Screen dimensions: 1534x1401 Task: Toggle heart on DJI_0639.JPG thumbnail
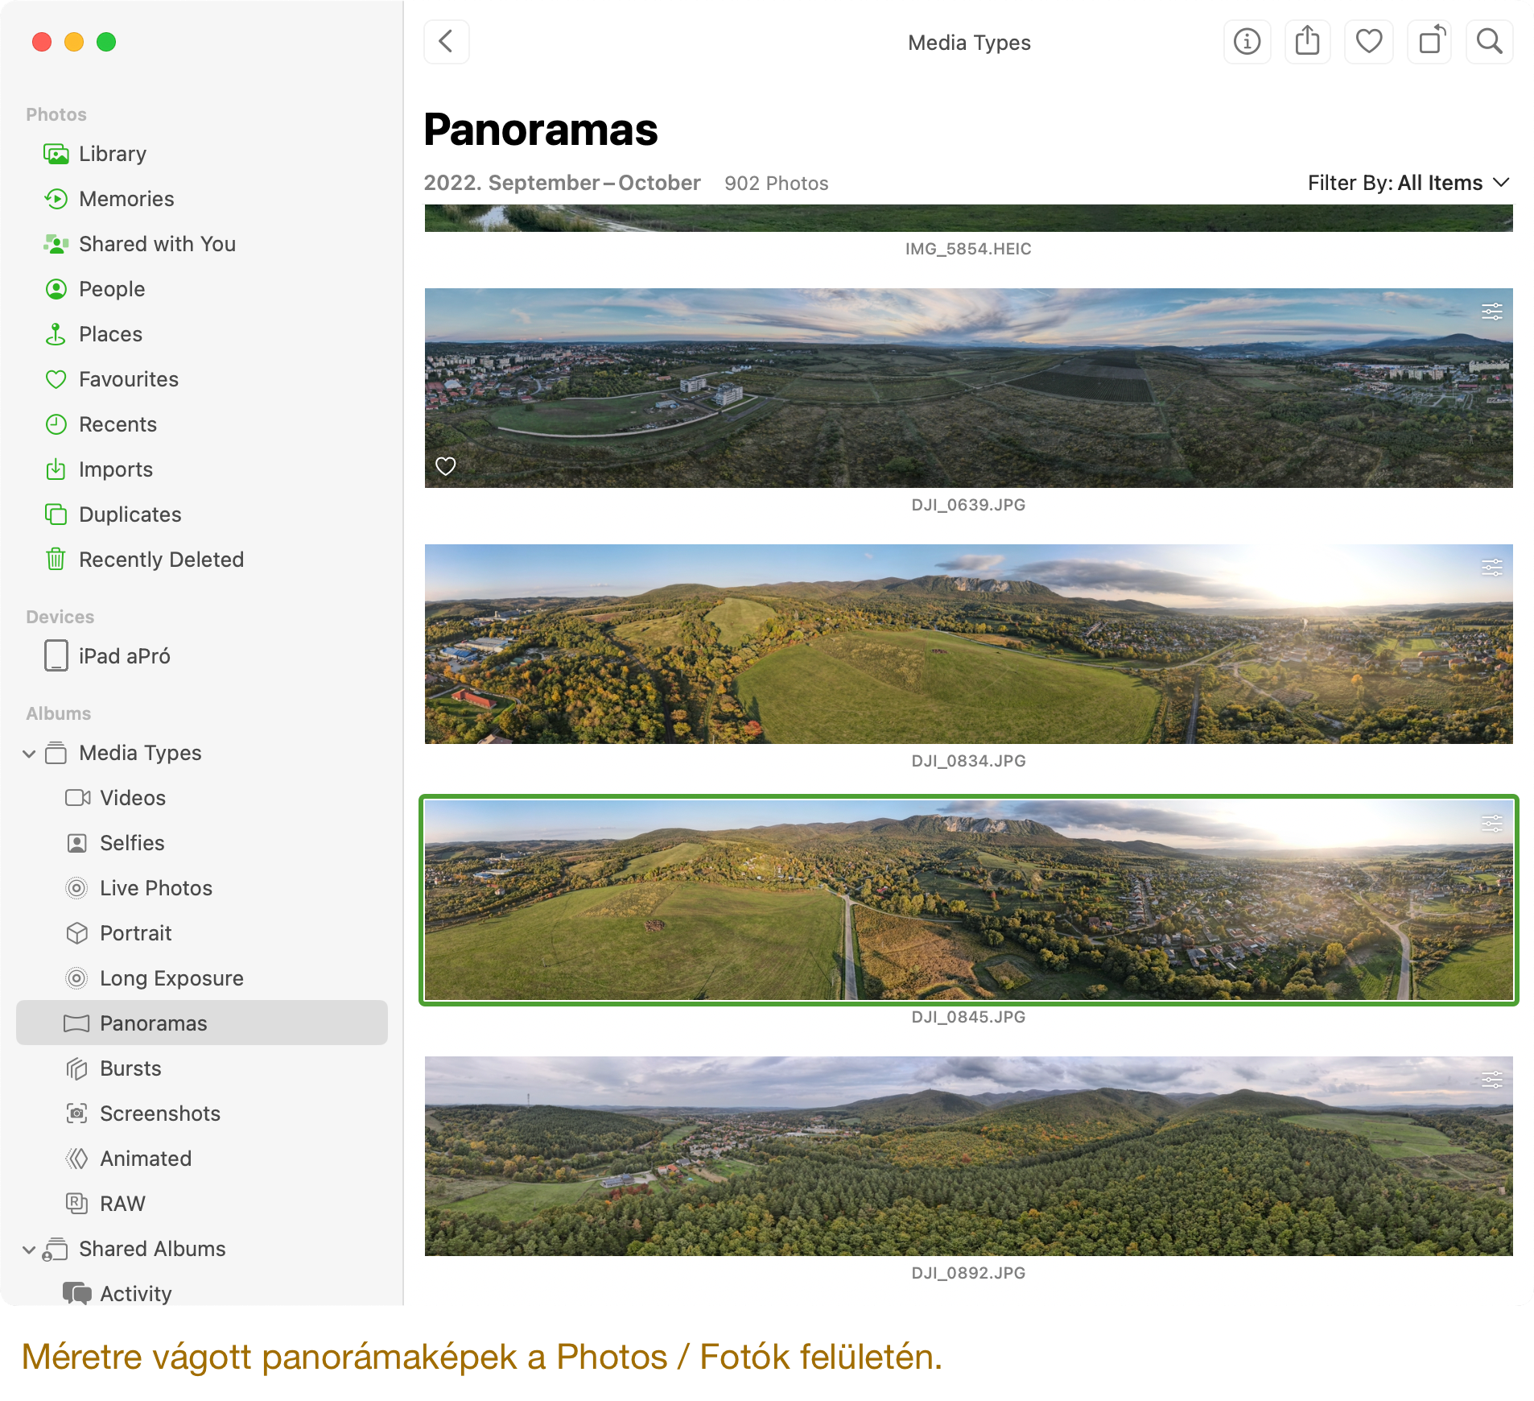(x=446, y=466)
